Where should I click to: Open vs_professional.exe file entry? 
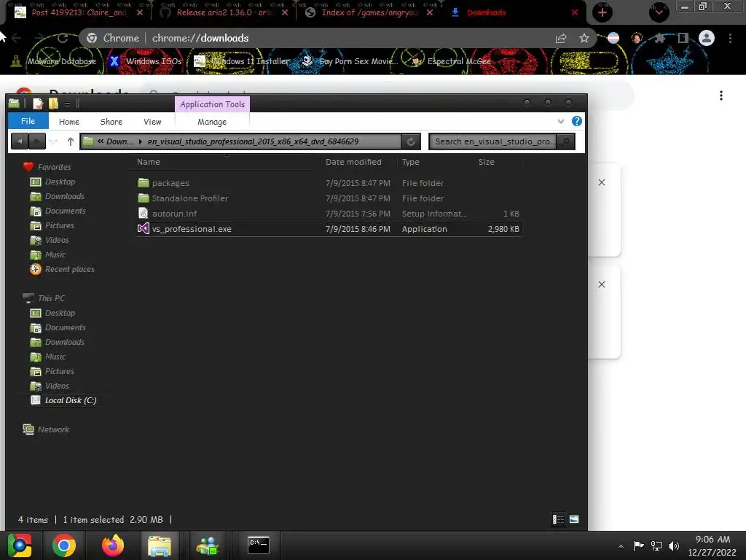click(x=329, y=229)
